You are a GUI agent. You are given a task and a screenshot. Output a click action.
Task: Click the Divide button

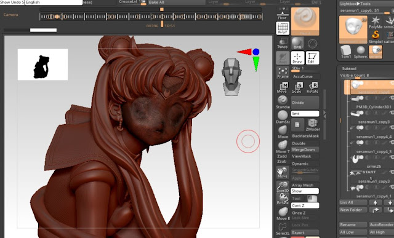[x=305, y=103]
